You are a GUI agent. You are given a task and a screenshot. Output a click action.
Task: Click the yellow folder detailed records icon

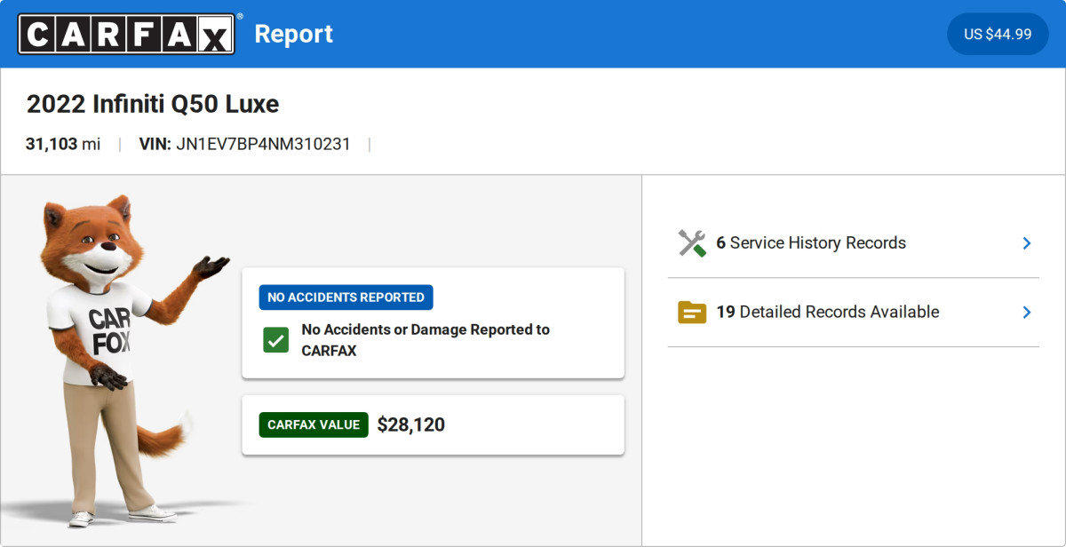(692, 313)
